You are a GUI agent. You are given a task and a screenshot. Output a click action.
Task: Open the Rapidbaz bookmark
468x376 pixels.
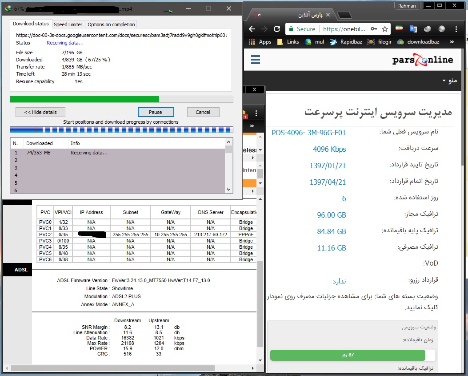tap(346, 42)
